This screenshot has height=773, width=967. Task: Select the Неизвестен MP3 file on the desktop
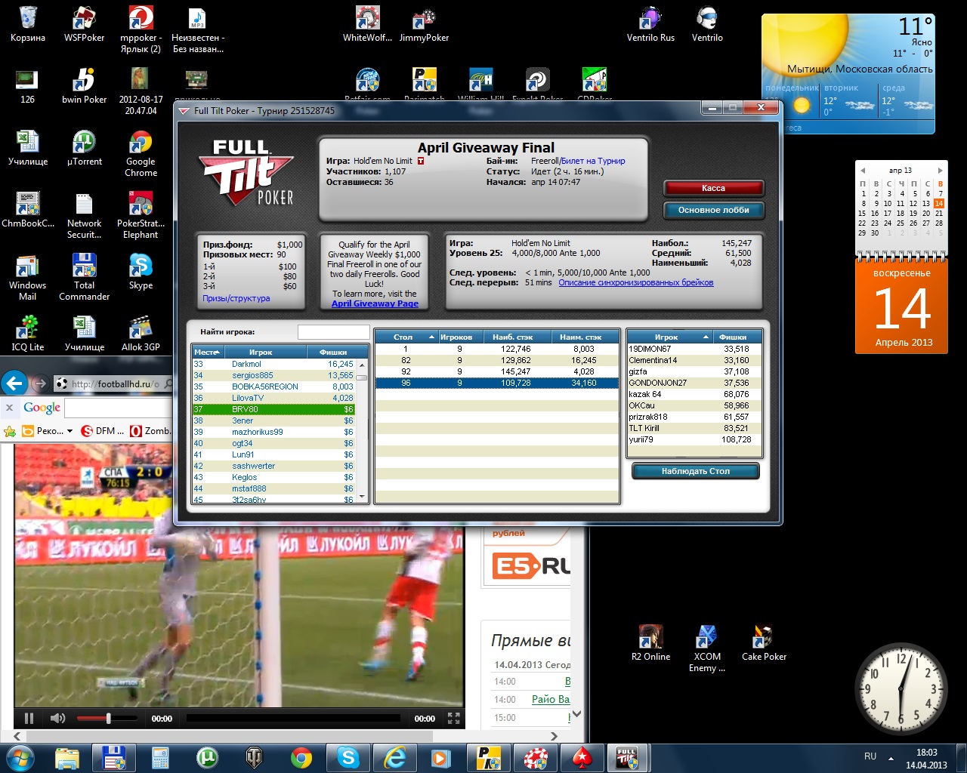pos(198,29)
